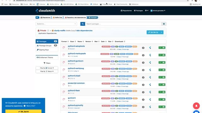Viewport: 202px width, 113px height.
Task: Click the download cloud button for python3-werkzeug
Action: (163, 70)
